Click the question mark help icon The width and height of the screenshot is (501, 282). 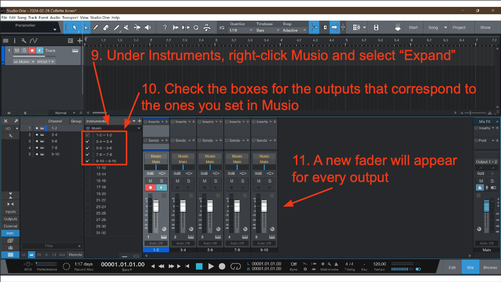(x=165, y=28)
